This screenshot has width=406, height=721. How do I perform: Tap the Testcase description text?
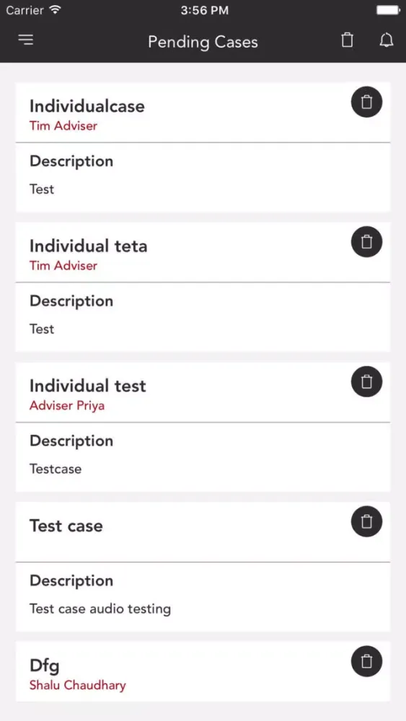click(x=56, y=469)
